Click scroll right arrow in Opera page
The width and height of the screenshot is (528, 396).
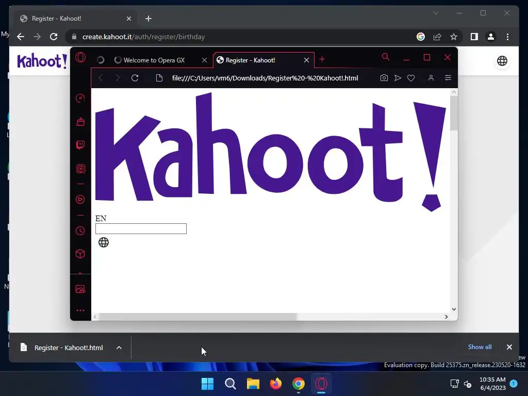click(x=446, y=317)
